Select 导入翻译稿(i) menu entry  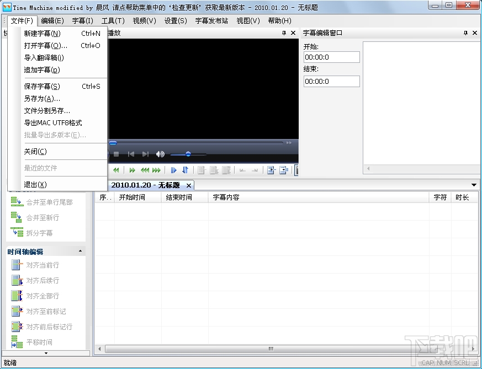tap(57, 58)
